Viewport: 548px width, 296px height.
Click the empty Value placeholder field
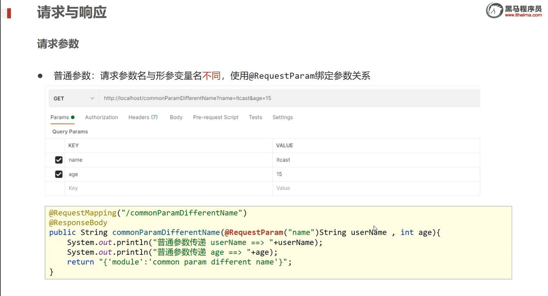[x=376, y=188]
